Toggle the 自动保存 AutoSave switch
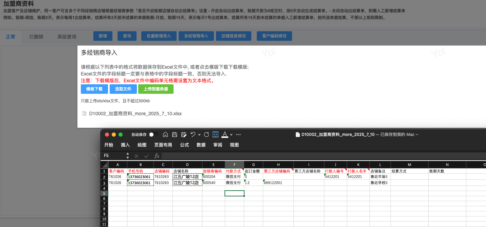Viewport: 486px width, 227px height. tap(153, 135)
